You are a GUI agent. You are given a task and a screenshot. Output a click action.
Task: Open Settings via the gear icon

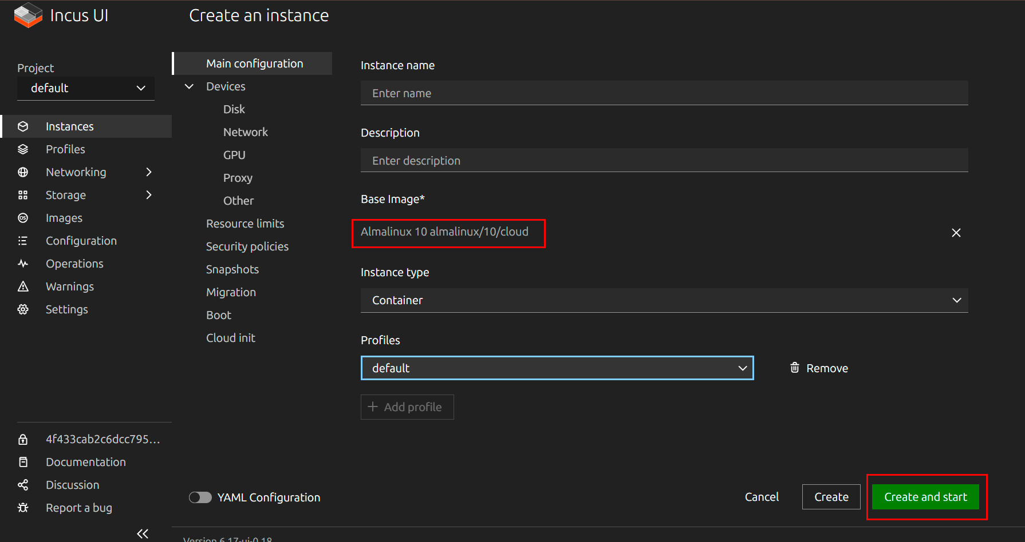click(x=23, y=309)
